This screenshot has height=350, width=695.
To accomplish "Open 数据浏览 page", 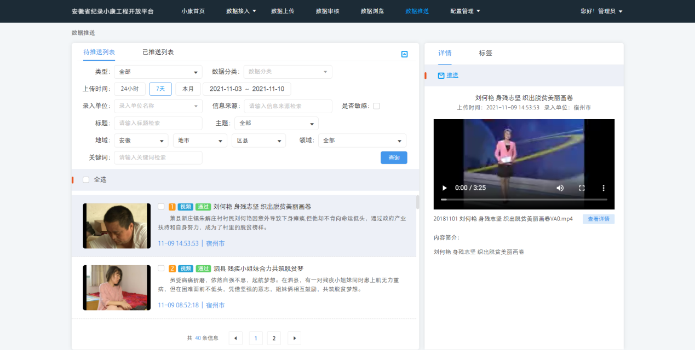I will click(372, 11).
